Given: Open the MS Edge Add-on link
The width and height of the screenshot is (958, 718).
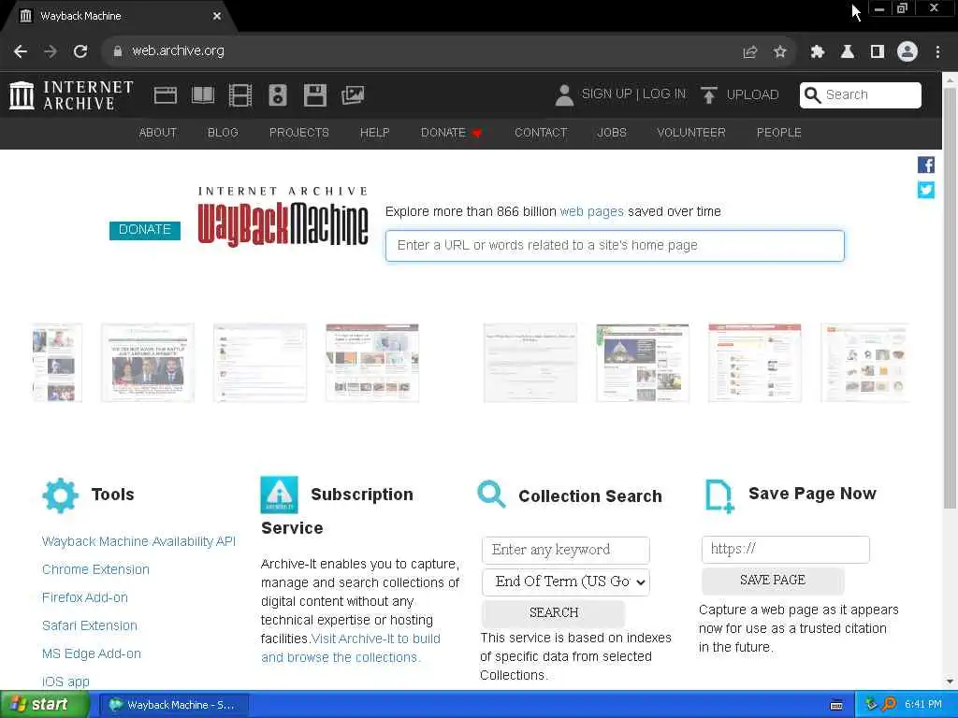Looking at the screenshot, I should click(x=92, y=653).
